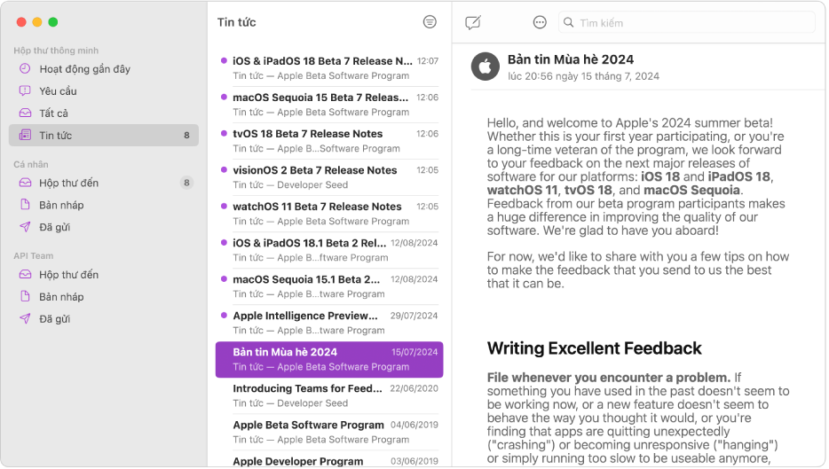This screenshot has width=829, height=469.
Task: Open visionOS 2 Beta 7 Release Notes message
Action: (329, 177)
